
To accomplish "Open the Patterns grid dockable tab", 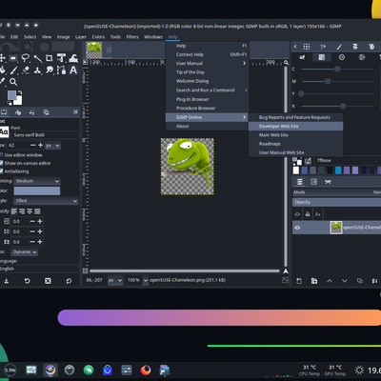I will [x=307, y=47].
